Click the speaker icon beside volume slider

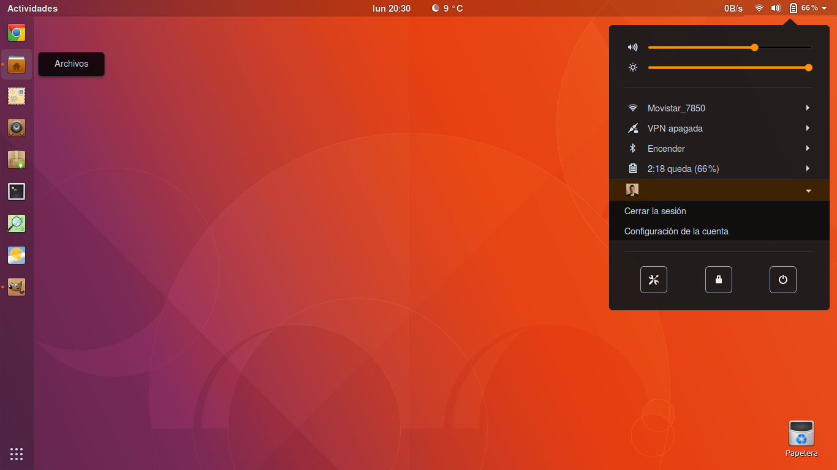coord(633,47)
